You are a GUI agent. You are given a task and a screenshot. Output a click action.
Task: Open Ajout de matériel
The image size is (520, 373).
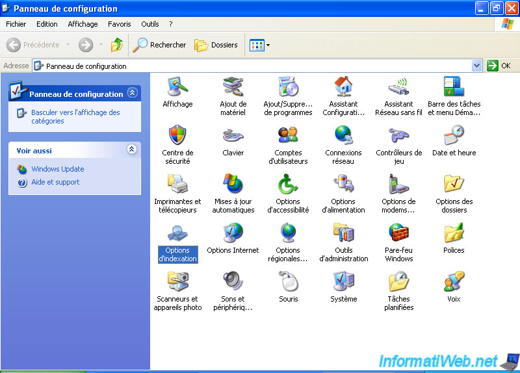coord(233,96)
